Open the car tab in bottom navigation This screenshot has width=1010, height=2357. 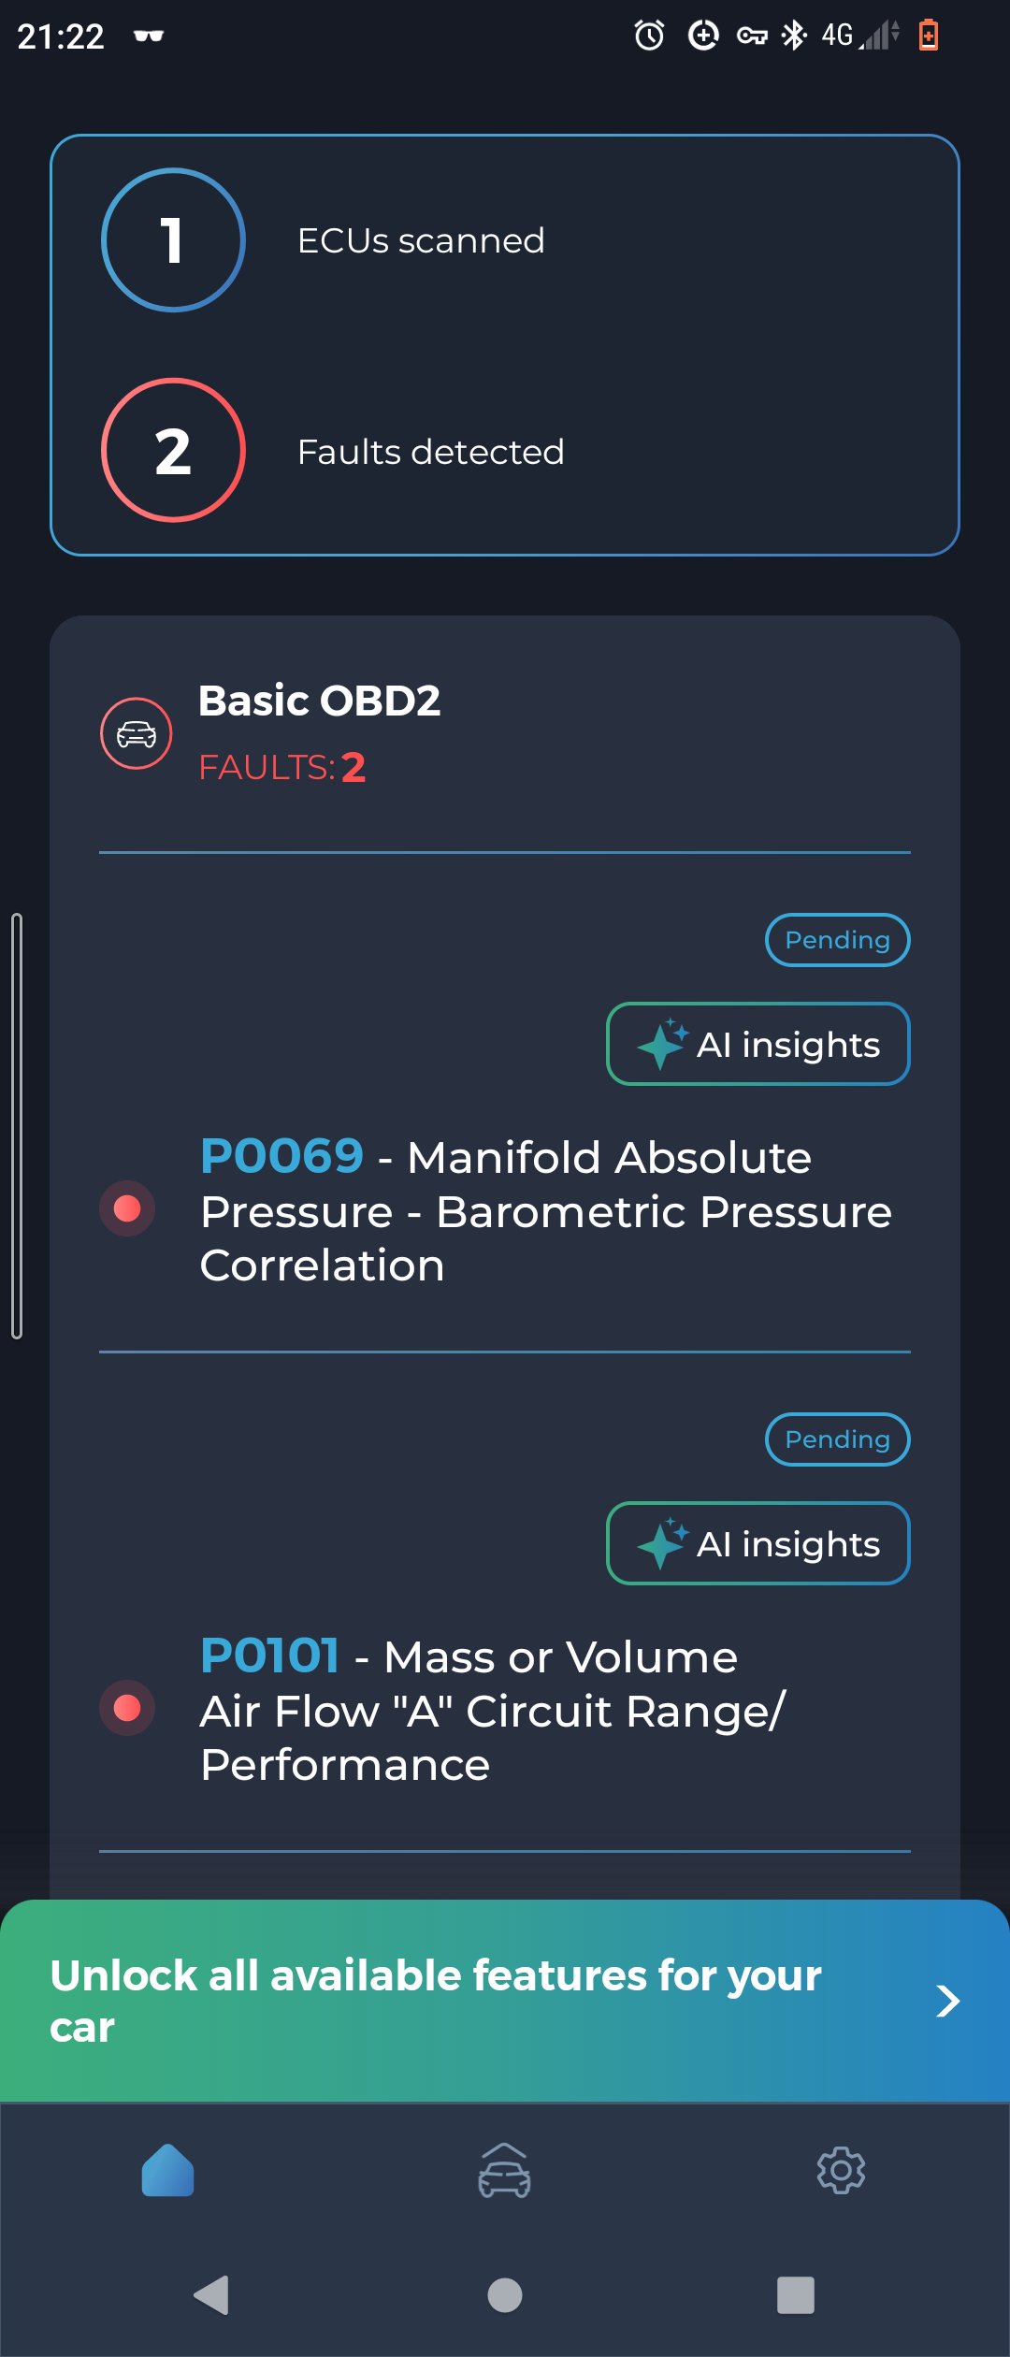(504, 2170)
